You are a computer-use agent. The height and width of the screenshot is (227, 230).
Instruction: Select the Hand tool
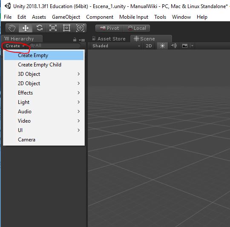12,28
